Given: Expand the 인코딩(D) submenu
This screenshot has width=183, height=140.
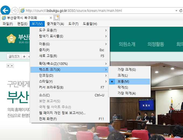Looking at the screenshot, I should coord(70,76).
